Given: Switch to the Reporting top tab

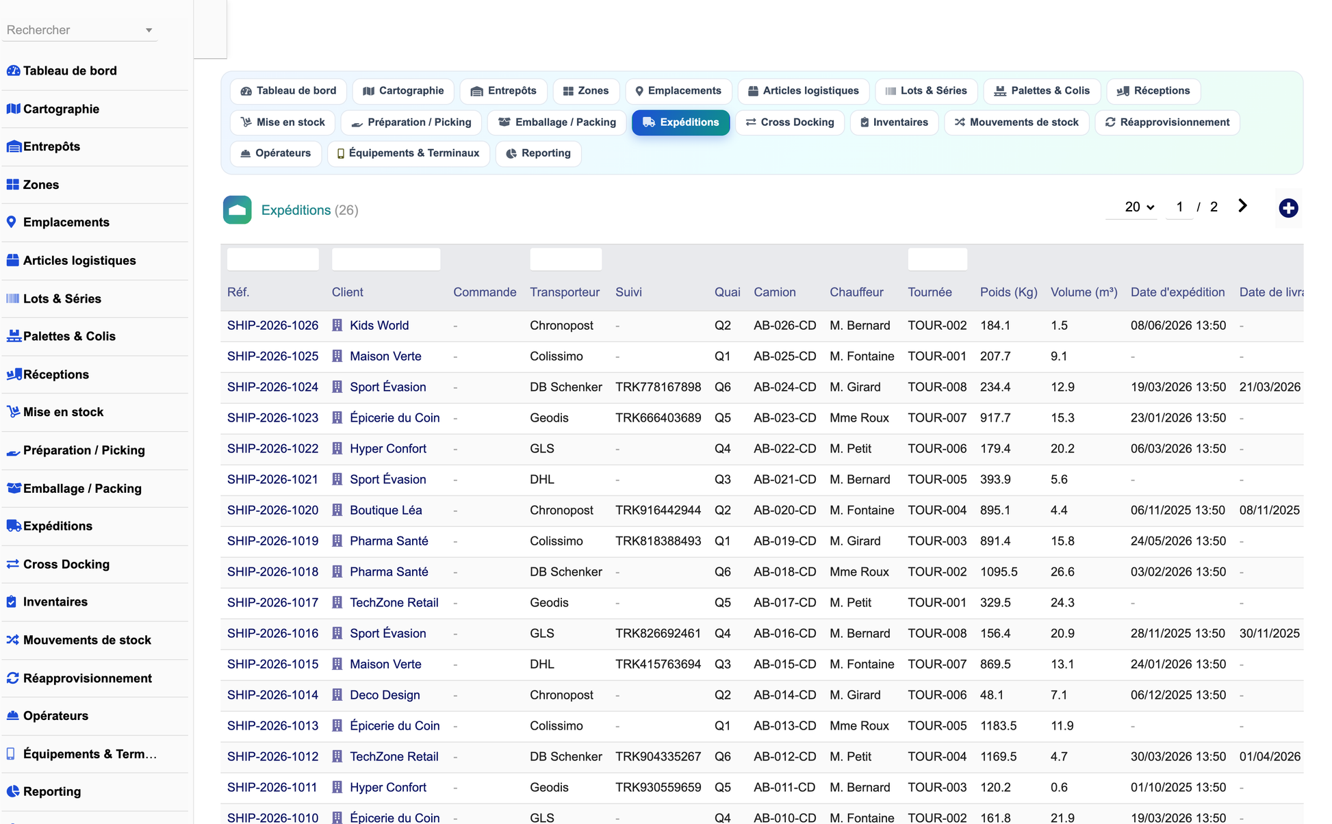Looking at the screenshot, I should [538, 153].
